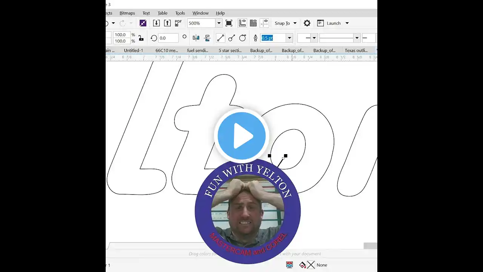Image resolution: width=483 pixels, height=272 pixels.
Task: Switch to the 66C10 me... document tab
Action: [x=167, y=50]
